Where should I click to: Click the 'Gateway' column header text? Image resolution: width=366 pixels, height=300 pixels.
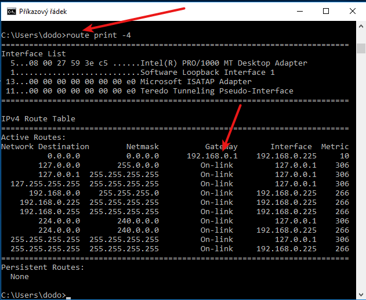click(221, 147)
